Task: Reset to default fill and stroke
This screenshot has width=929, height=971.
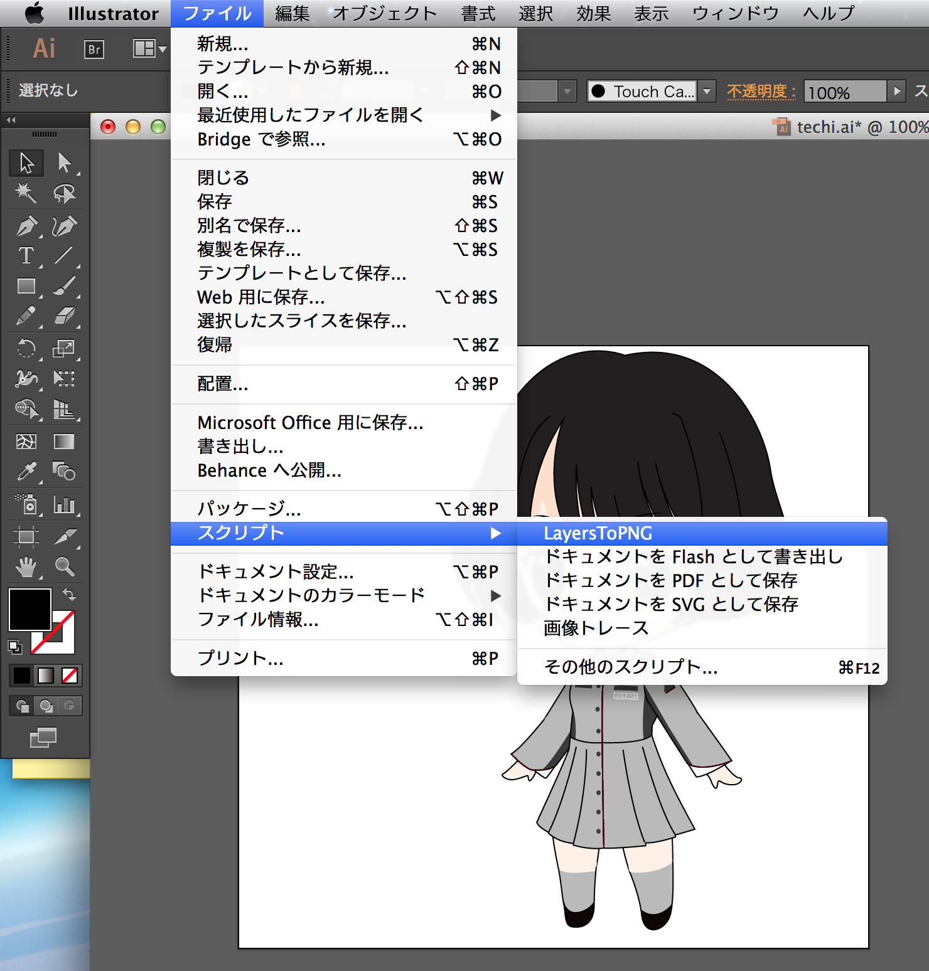Action: (x=14, y=646)
